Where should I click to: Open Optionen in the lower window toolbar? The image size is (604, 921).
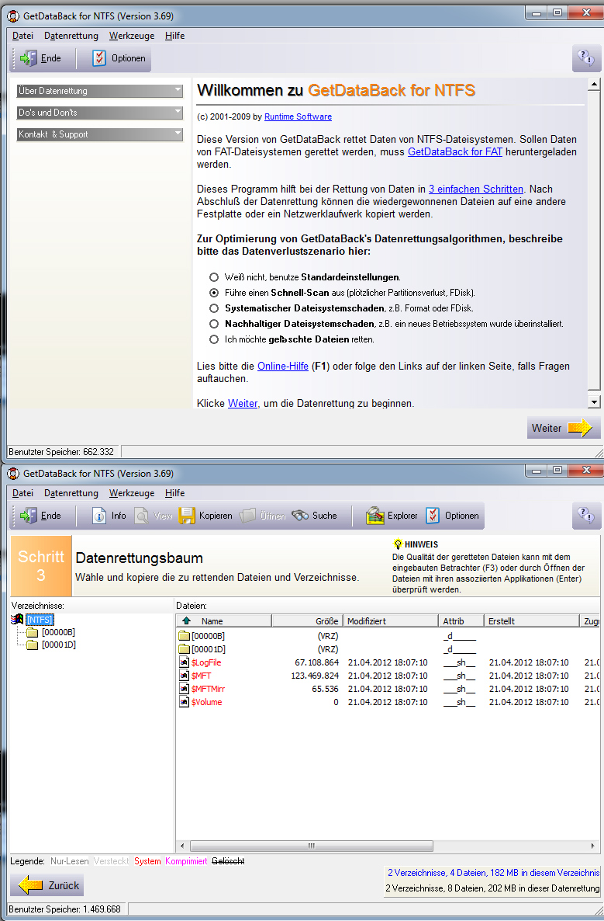pos(433,516)
